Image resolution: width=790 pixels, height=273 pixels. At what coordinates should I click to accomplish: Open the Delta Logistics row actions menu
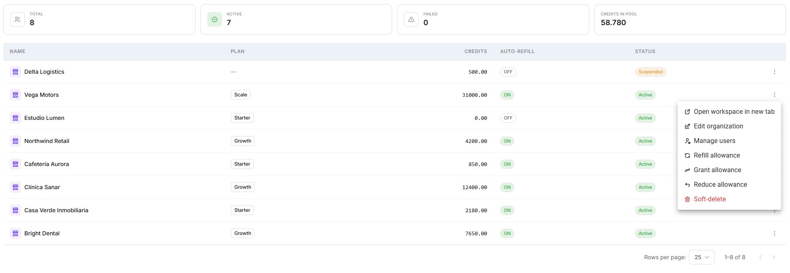pos(774,72)
